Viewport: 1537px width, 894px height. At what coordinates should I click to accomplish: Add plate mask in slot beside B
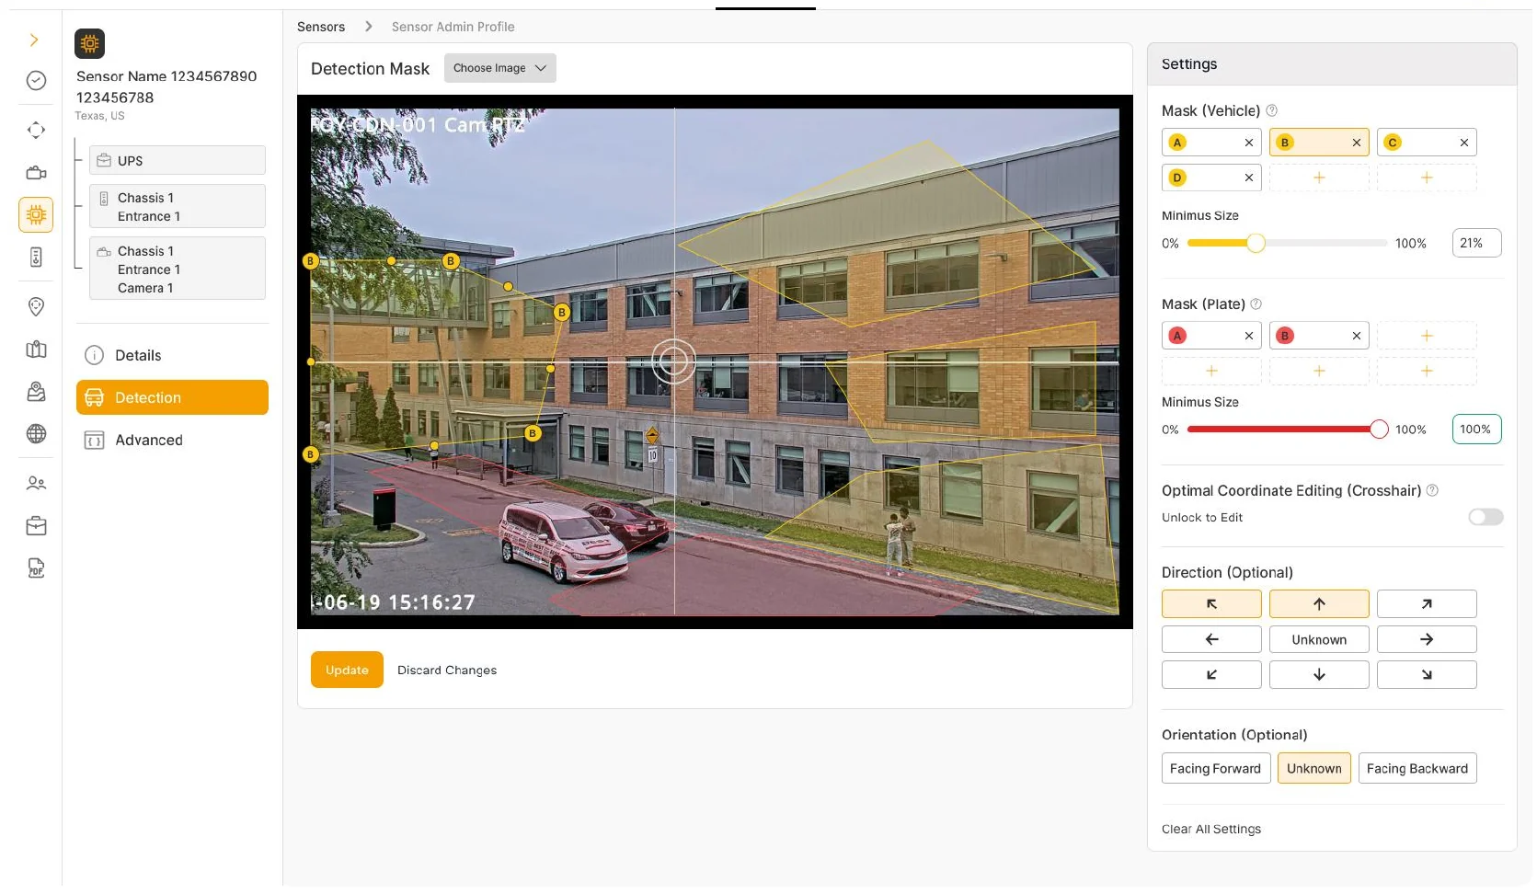click(x=1427, y=336)
